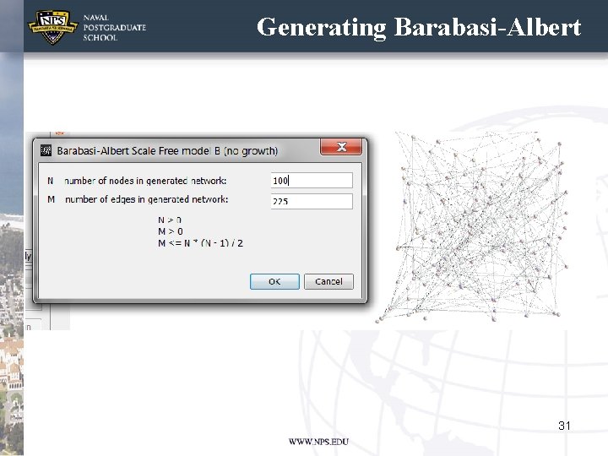Close the Barabasi-Albert dialog with the red X
Image resolution: width=608 pixels, height=456 pixels.
point(341,147)
